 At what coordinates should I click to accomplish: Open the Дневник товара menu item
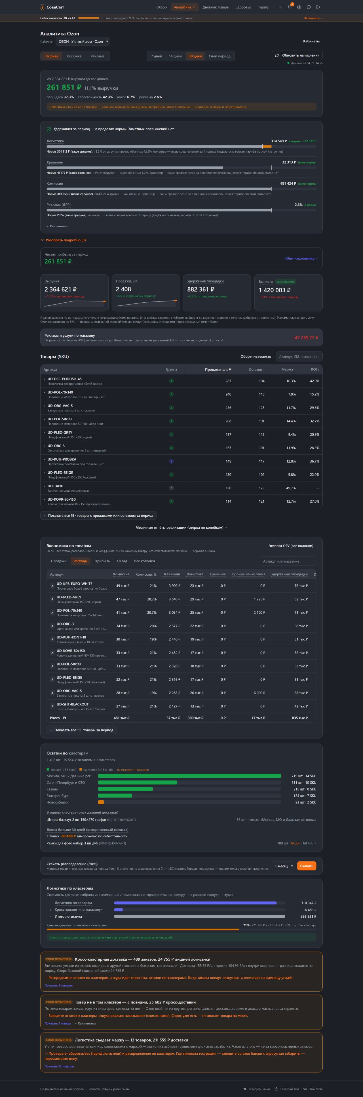point(216,7)
